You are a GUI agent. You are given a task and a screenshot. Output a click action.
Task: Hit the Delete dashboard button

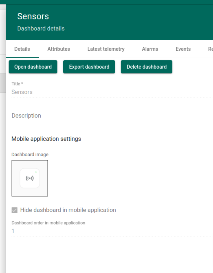(x=147, y=67)
